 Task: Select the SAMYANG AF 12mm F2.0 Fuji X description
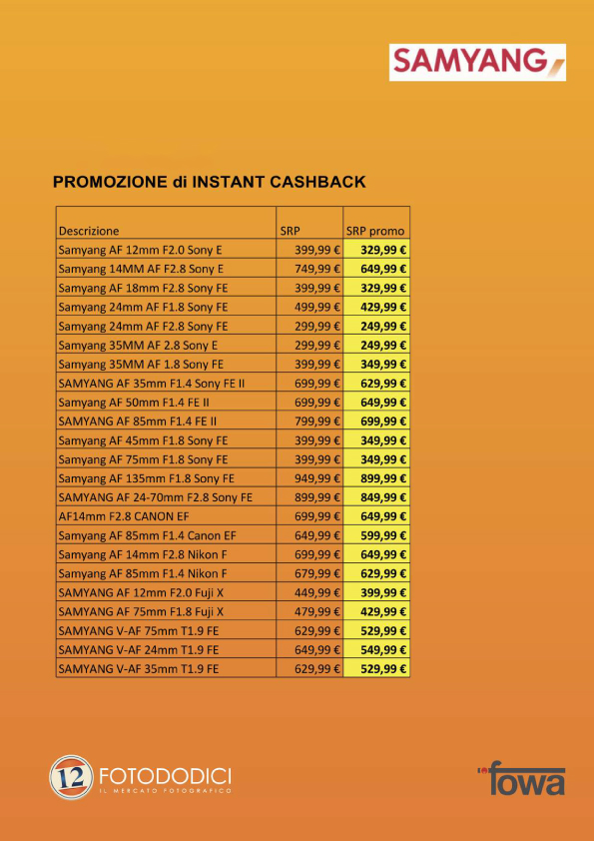point(141,592)
